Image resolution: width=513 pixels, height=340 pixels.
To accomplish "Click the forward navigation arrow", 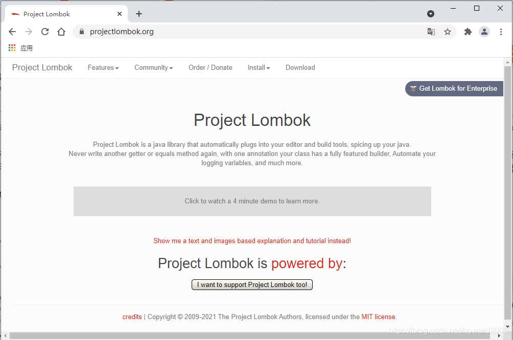I will tap(29, 32).
